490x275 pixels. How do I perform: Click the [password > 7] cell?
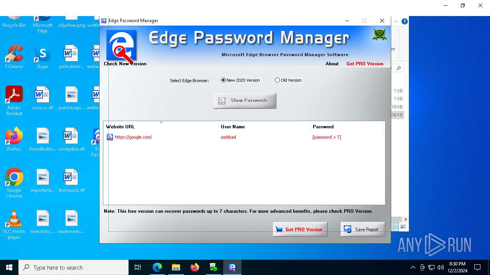coord(327,137)
